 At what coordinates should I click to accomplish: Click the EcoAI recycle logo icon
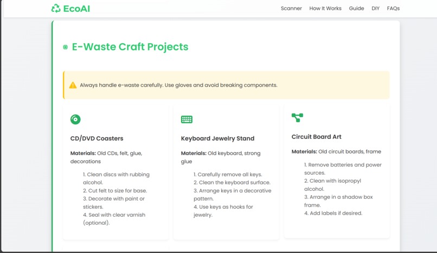click(x=56, y=8)
